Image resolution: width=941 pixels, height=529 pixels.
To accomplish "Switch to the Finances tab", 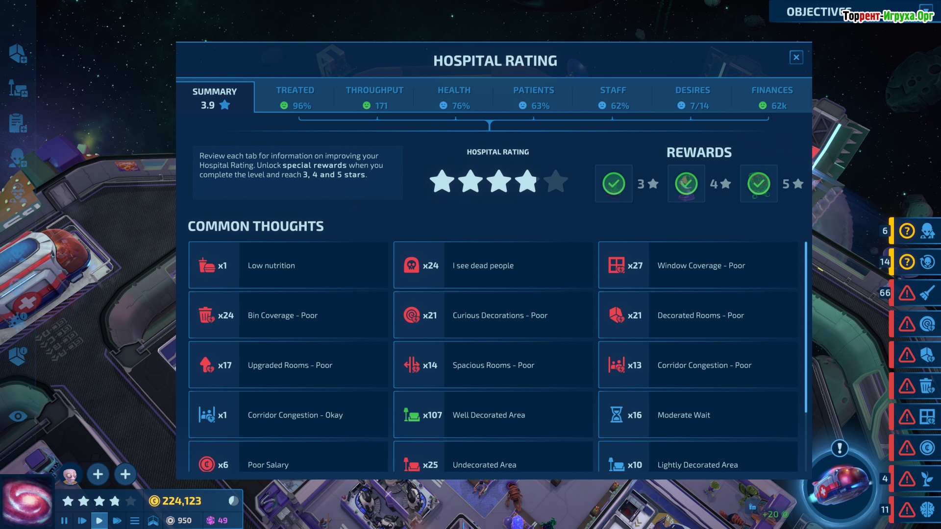I will coord(771,97).
